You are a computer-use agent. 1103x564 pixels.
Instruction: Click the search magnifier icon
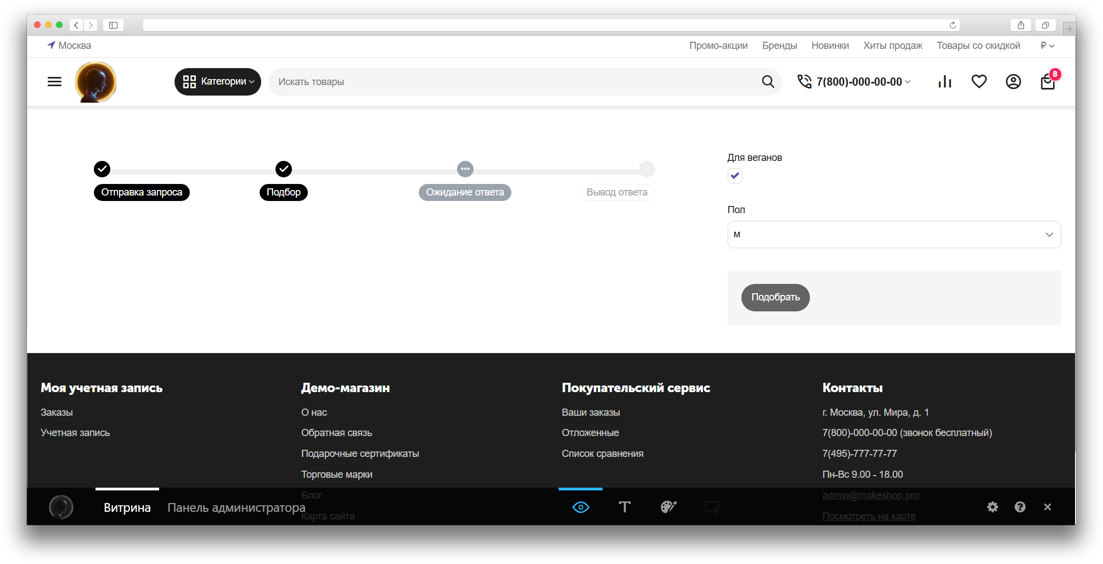click(x=768, y=82)
